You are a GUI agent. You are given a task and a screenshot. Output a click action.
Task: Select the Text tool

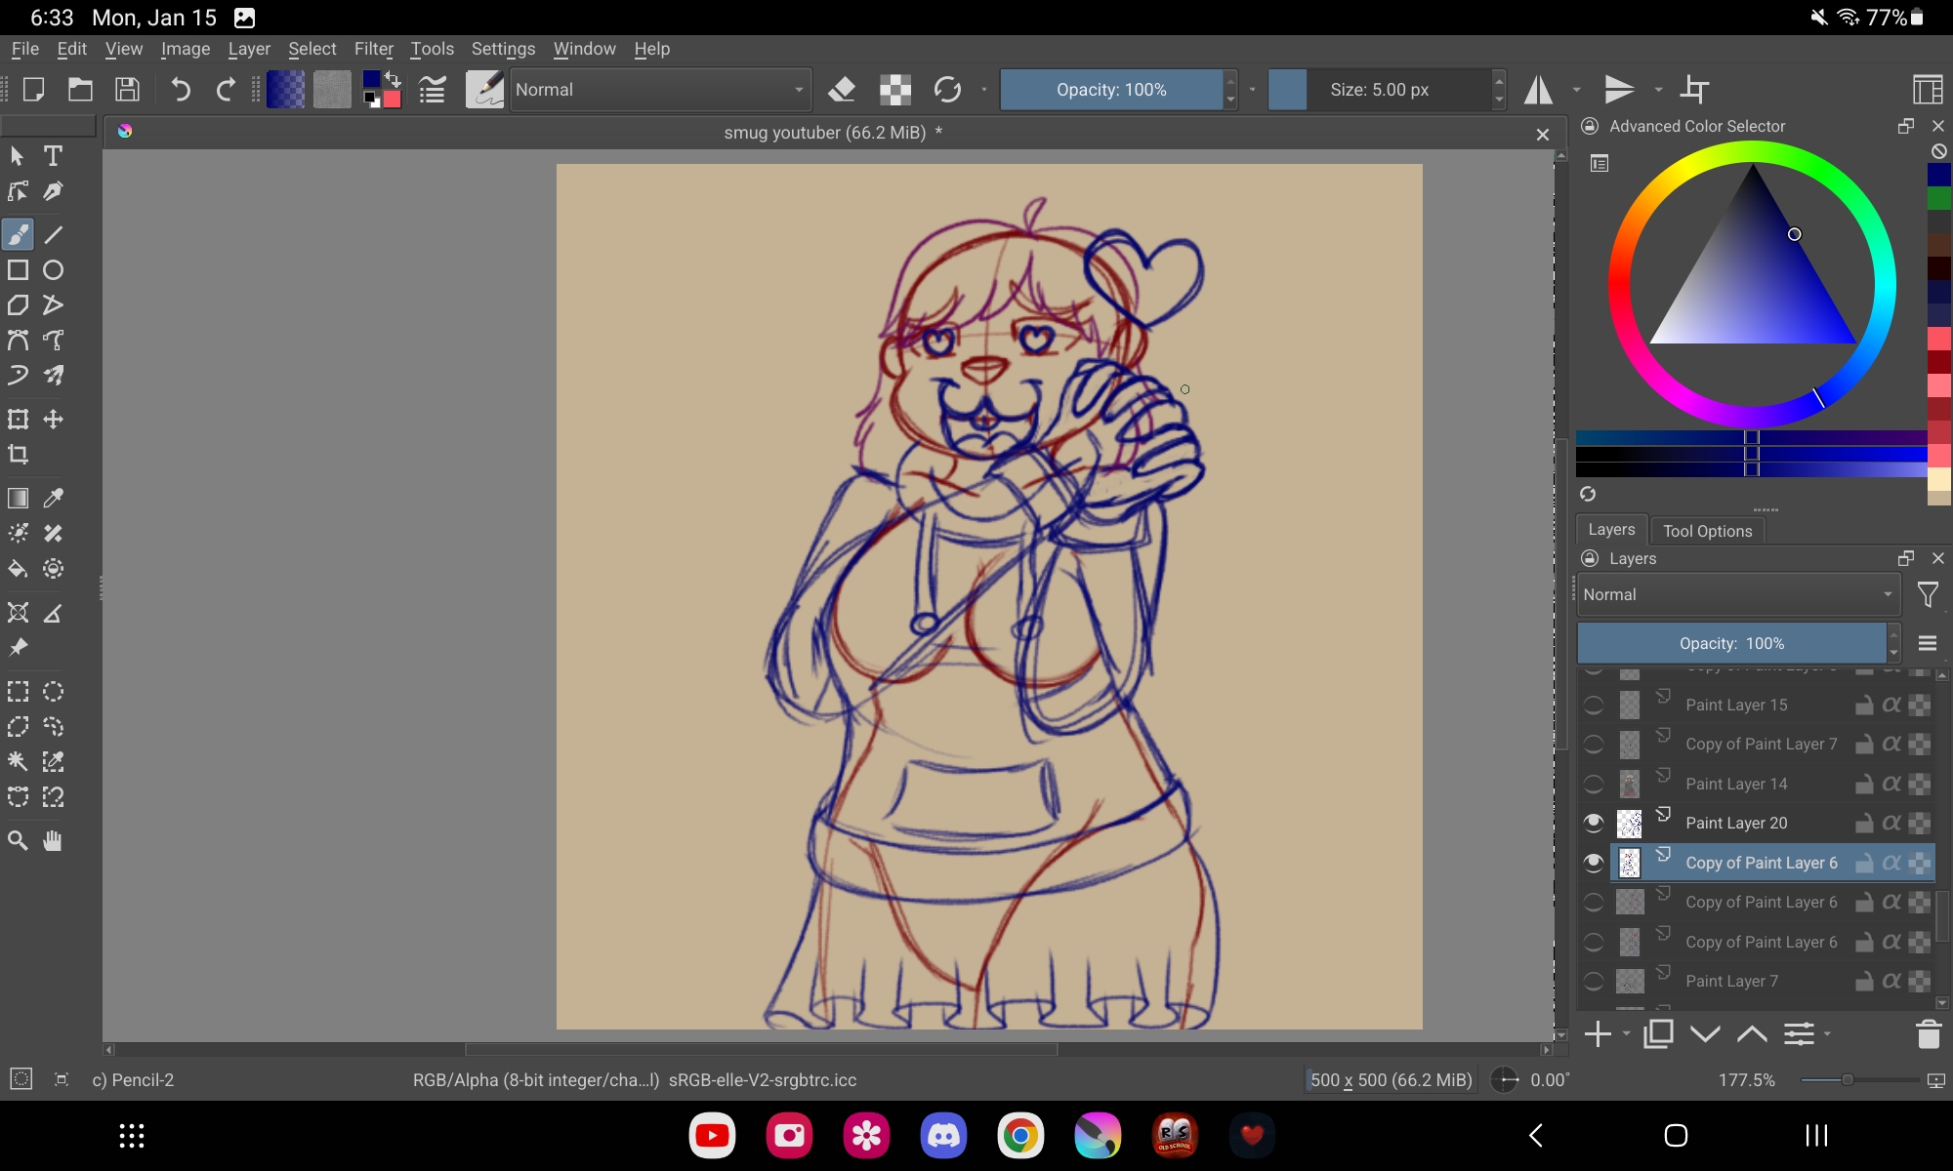coord(54,156)
